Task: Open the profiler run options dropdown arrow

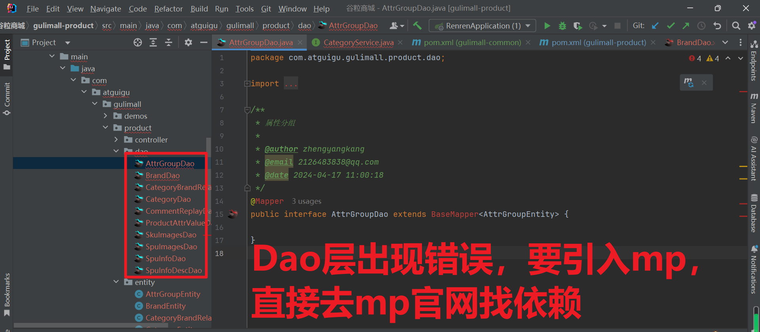Action: click(x=604, y=26)
